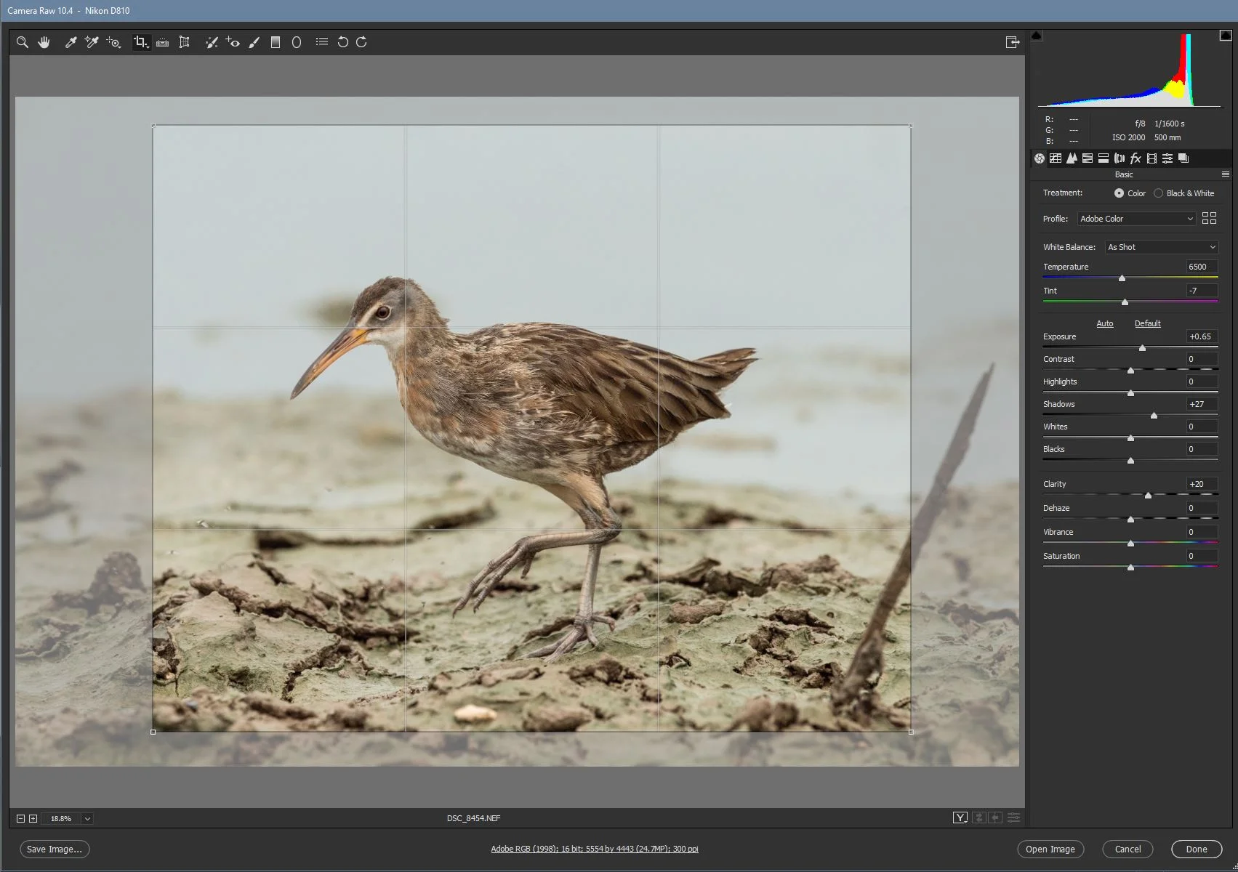Open the zoom level dropdown at 18.8%
Viewport: 1238px width, 872px height.
(87, 819)
